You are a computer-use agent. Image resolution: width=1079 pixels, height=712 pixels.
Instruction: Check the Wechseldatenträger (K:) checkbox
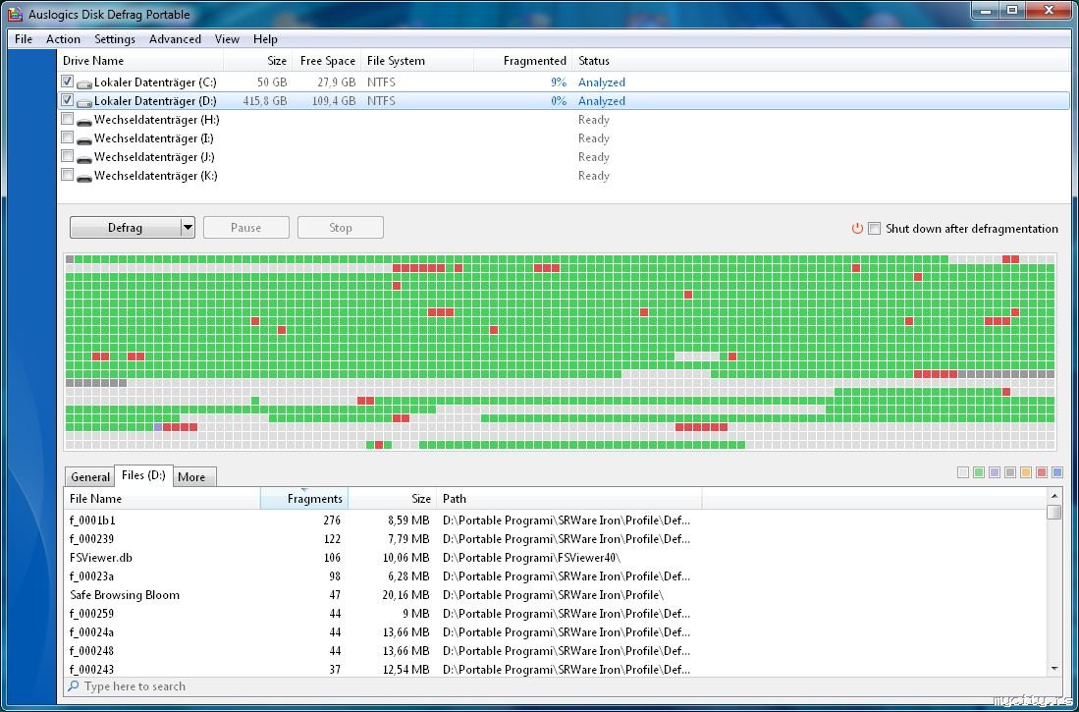(68, 174)
